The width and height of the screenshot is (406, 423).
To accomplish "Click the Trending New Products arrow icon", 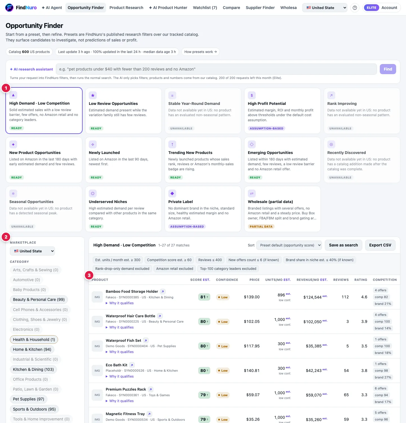I will point(172,144).
